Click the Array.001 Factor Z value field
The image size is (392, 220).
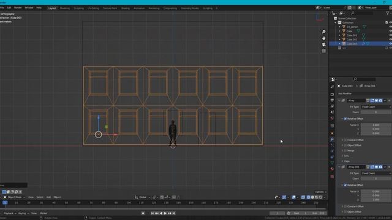click(376, 200)
